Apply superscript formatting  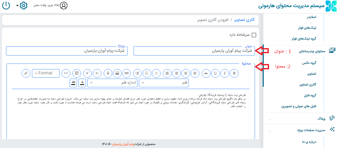pos(88,73)
